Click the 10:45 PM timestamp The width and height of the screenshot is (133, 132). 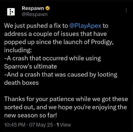[15, 125]
